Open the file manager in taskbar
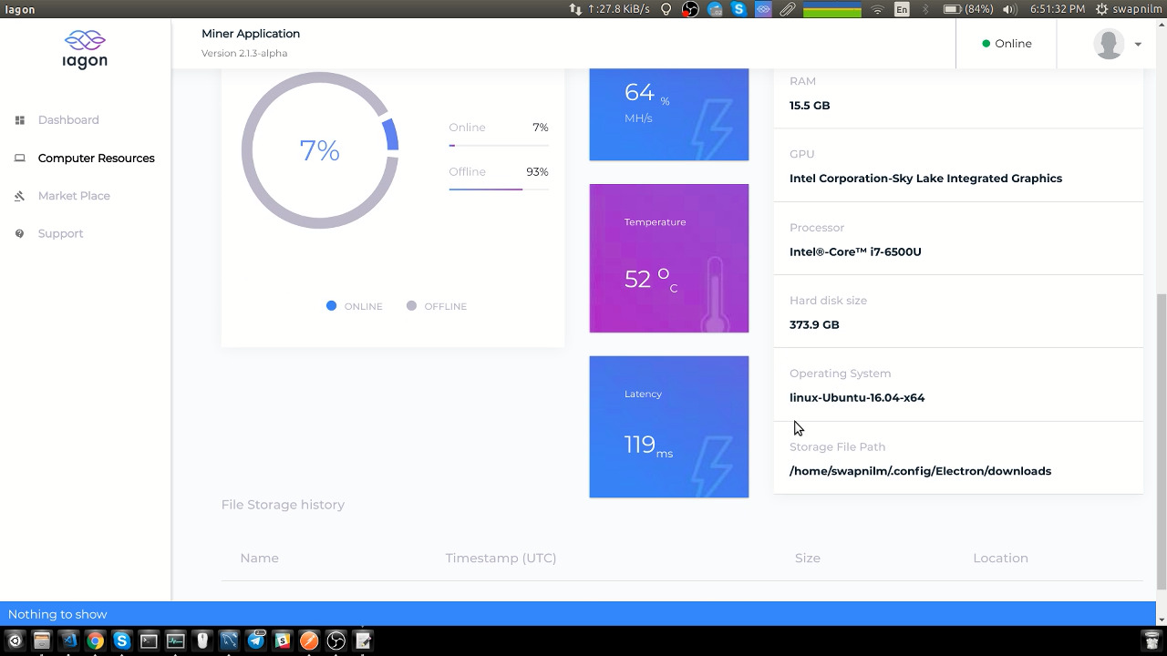Image resolution: width=1167 pixels, height=656 pixels. (x=41, y=641)
